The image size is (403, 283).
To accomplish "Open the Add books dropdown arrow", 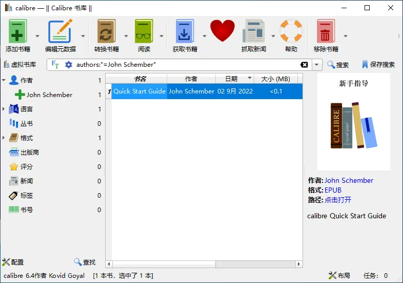I will (37, 36).
